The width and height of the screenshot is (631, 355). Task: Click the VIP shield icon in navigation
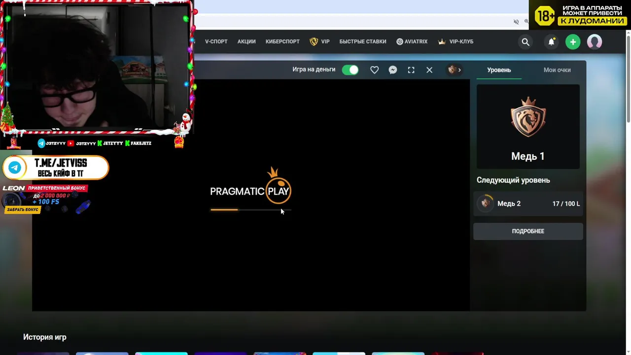(x=314, y=42)
